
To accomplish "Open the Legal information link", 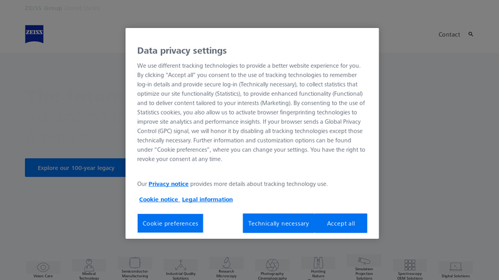I will 207,200.
